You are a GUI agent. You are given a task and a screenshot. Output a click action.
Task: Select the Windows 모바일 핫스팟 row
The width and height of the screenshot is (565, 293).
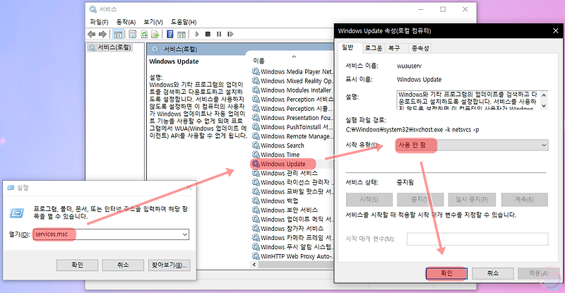(x=292, y=191)
